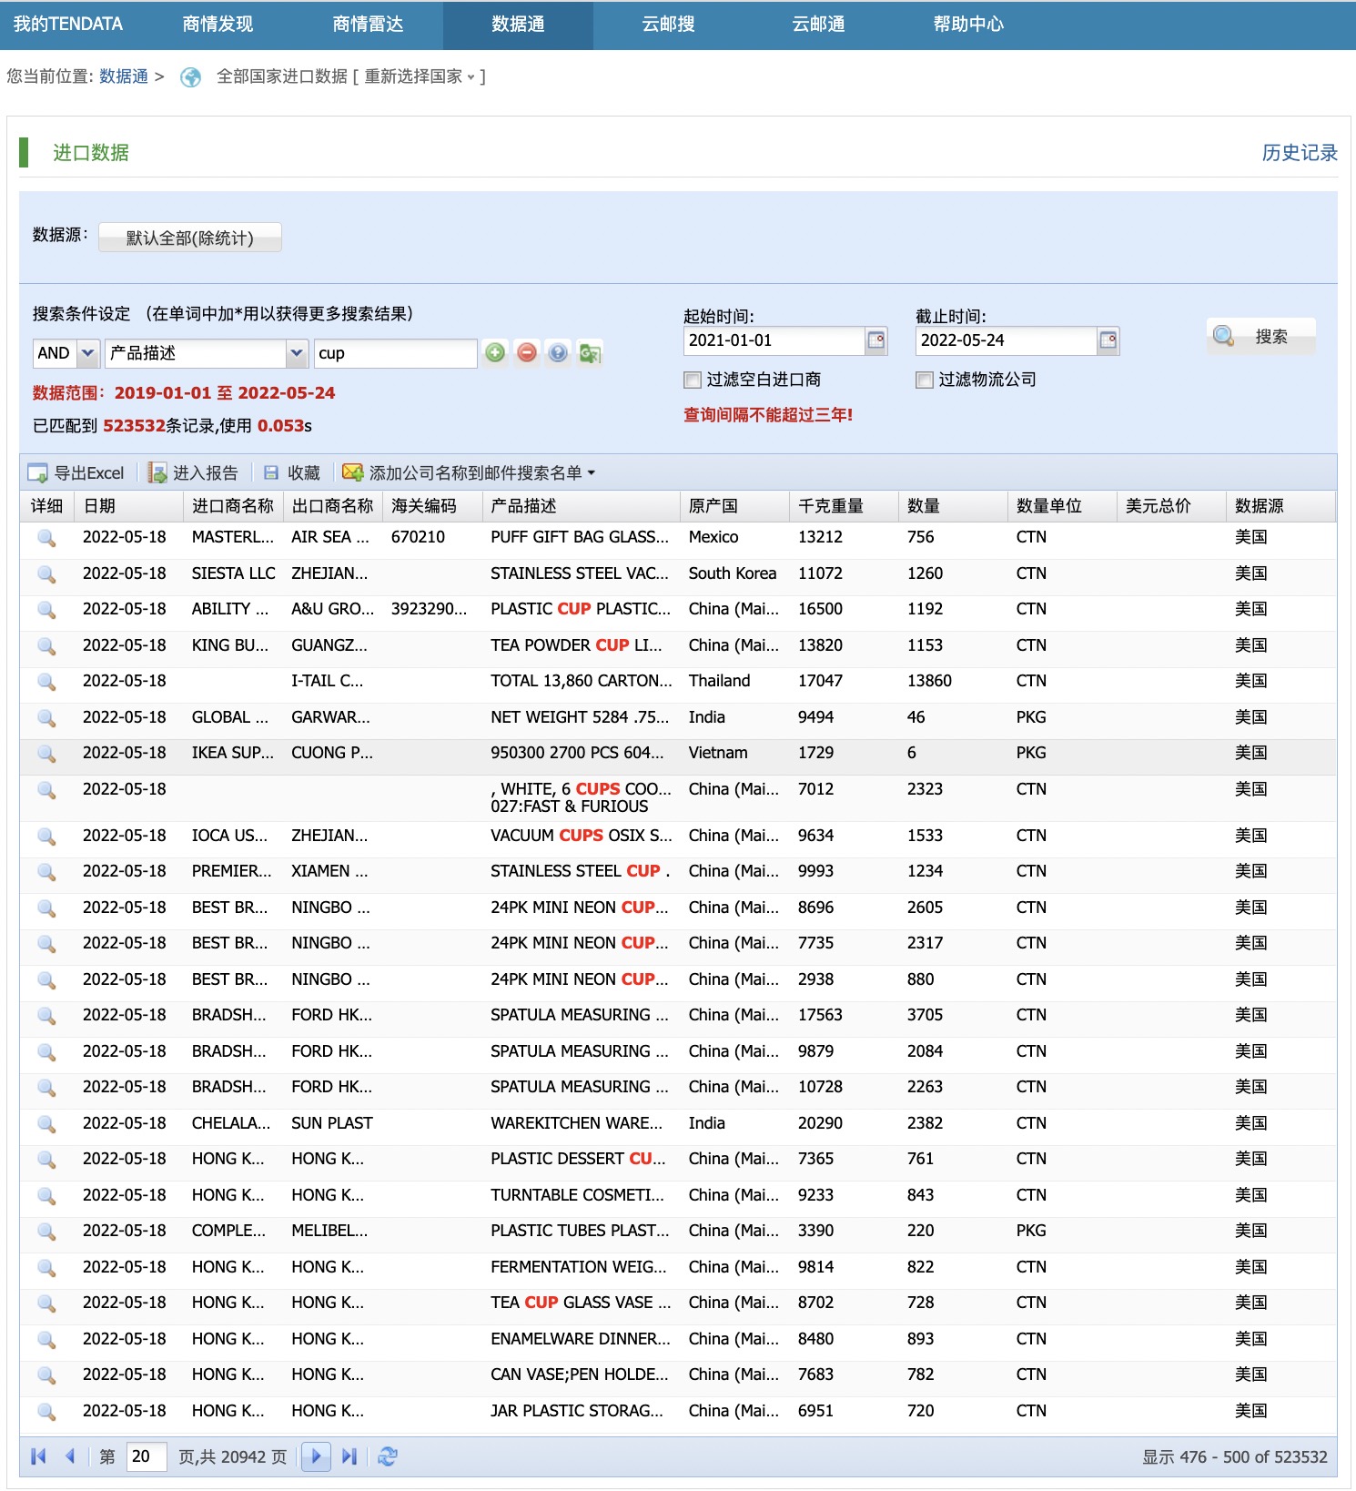
Task: Sort by 美元总价 column header
Action: (x=1171, y=506)
